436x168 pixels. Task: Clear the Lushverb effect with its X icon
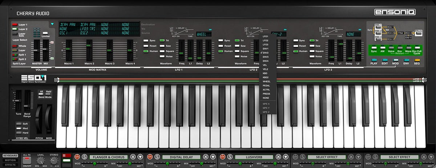pyautogui.click(x=278, y=157)
